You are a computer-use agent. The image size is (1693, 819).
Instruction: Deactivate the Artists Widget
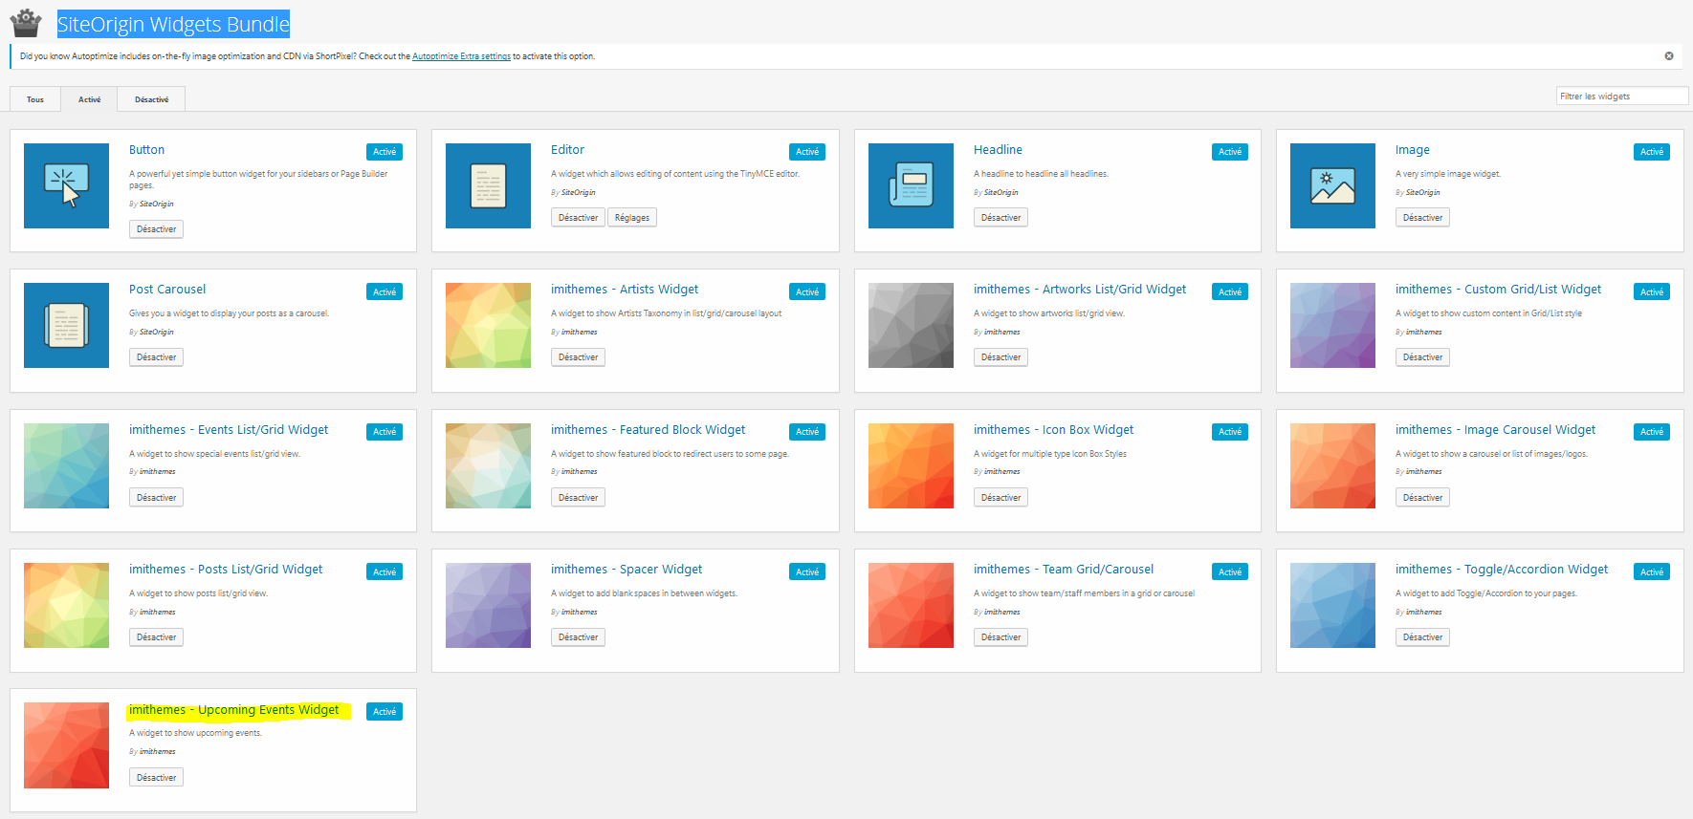pyautogui.click(x=578, y=357)
